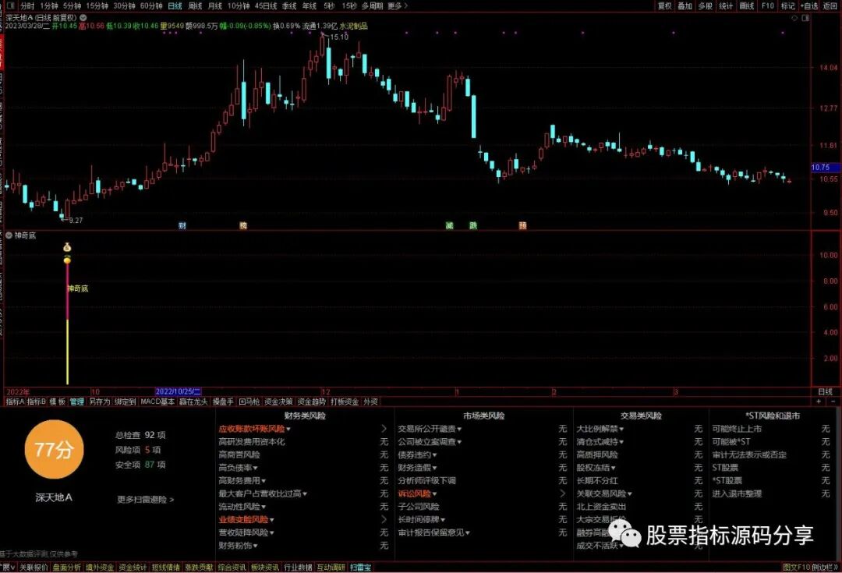This screenshot has height=573, width=842.
Task: Click the 叠加 toolbar button
Action: (x=685, y=6)
